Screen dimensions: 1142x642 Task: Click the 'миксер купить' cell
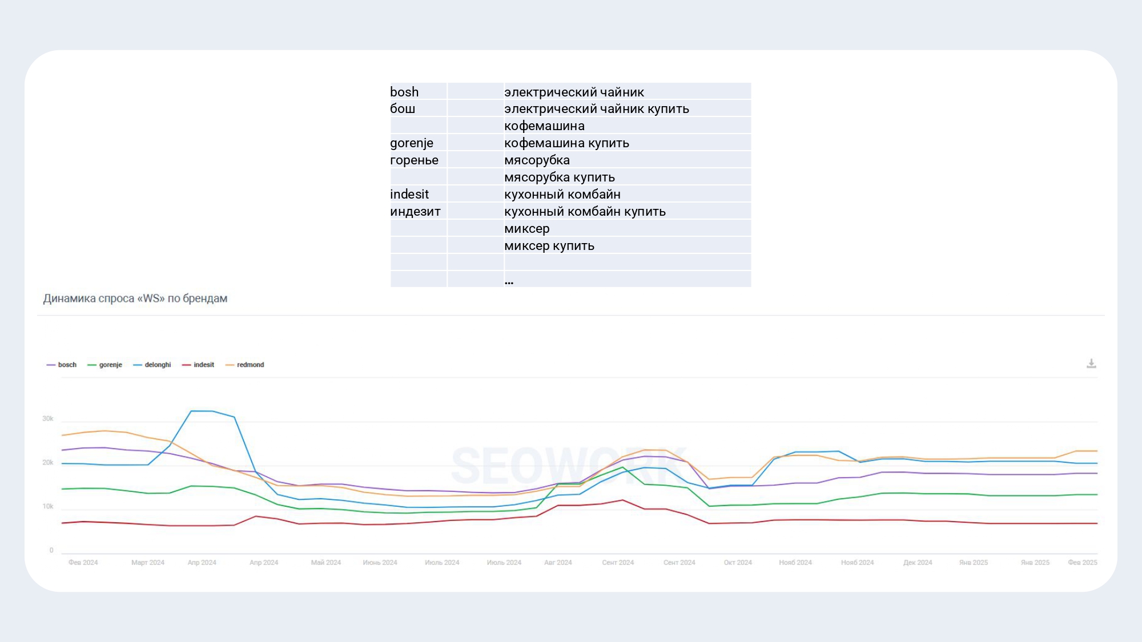[628, 245]
